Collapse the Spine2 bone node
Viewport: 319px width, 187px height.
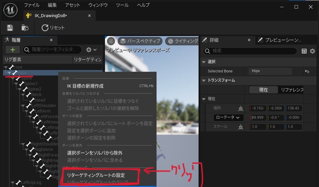(20, 89)
